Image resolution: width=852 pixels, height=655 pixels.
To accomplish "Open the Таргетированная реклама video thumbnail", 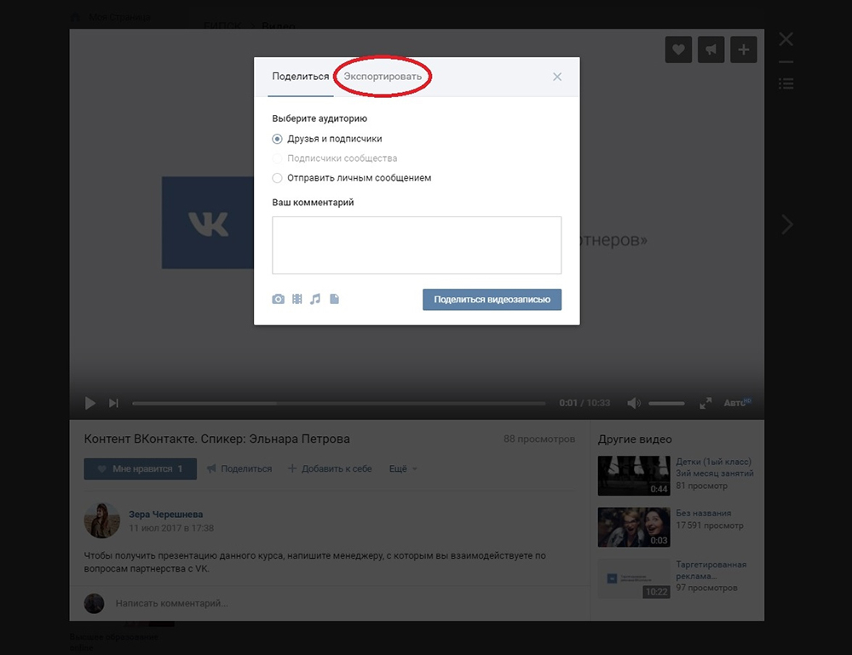I will pyautogui.click(x=634, y=578).
